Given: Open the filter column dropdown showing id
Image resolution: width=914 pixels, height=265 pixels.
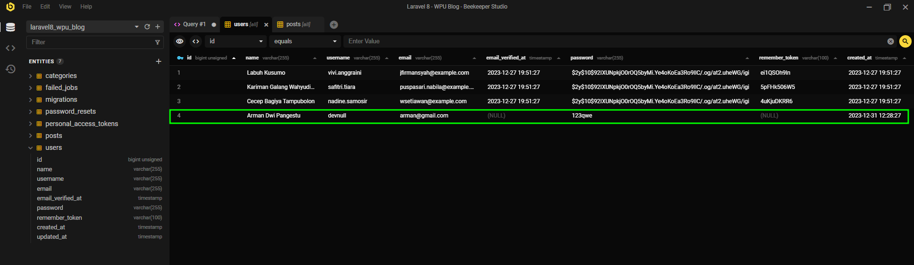Looking at the screenshot, I should [236, 41].
